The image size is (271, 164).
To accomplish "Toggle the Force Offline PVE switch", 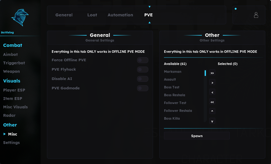I will [143, 60].
